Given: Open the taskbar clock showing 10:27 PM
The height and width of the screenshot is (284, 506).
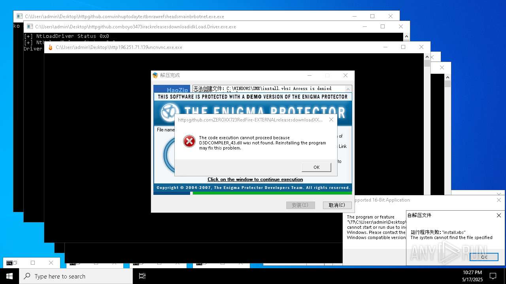Looking at the screenshot, I should click(472, 276).
